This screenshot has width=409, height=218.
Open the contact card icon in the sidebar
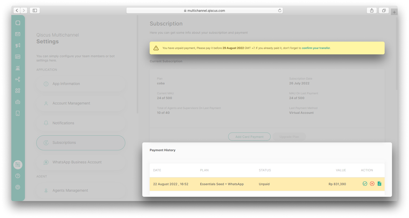pos(18,57)
